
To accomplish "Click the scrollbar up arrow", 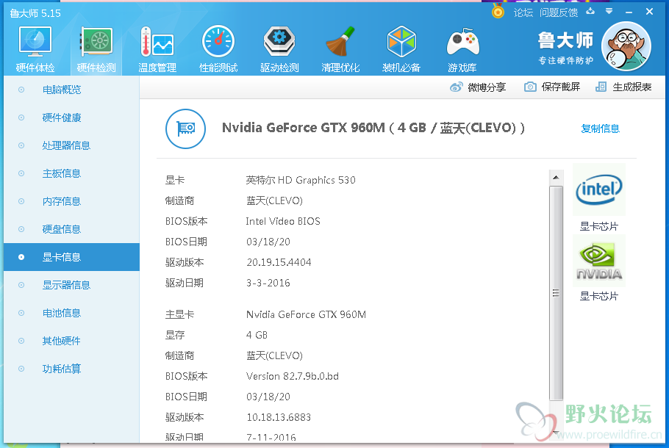I will point(556,177).
